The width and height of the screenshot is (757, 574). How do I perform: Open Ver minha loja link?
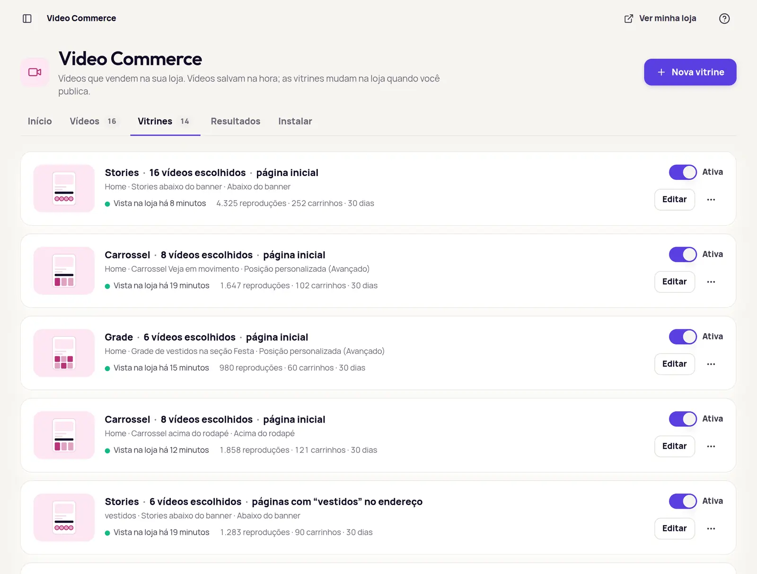tap(660, 18)
